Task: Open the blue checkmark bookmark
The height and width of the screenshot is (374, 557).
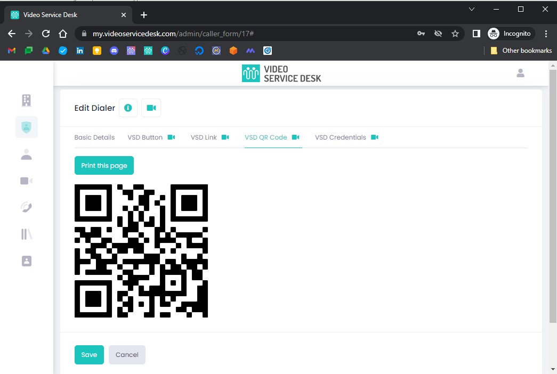Action: [63, 51]
